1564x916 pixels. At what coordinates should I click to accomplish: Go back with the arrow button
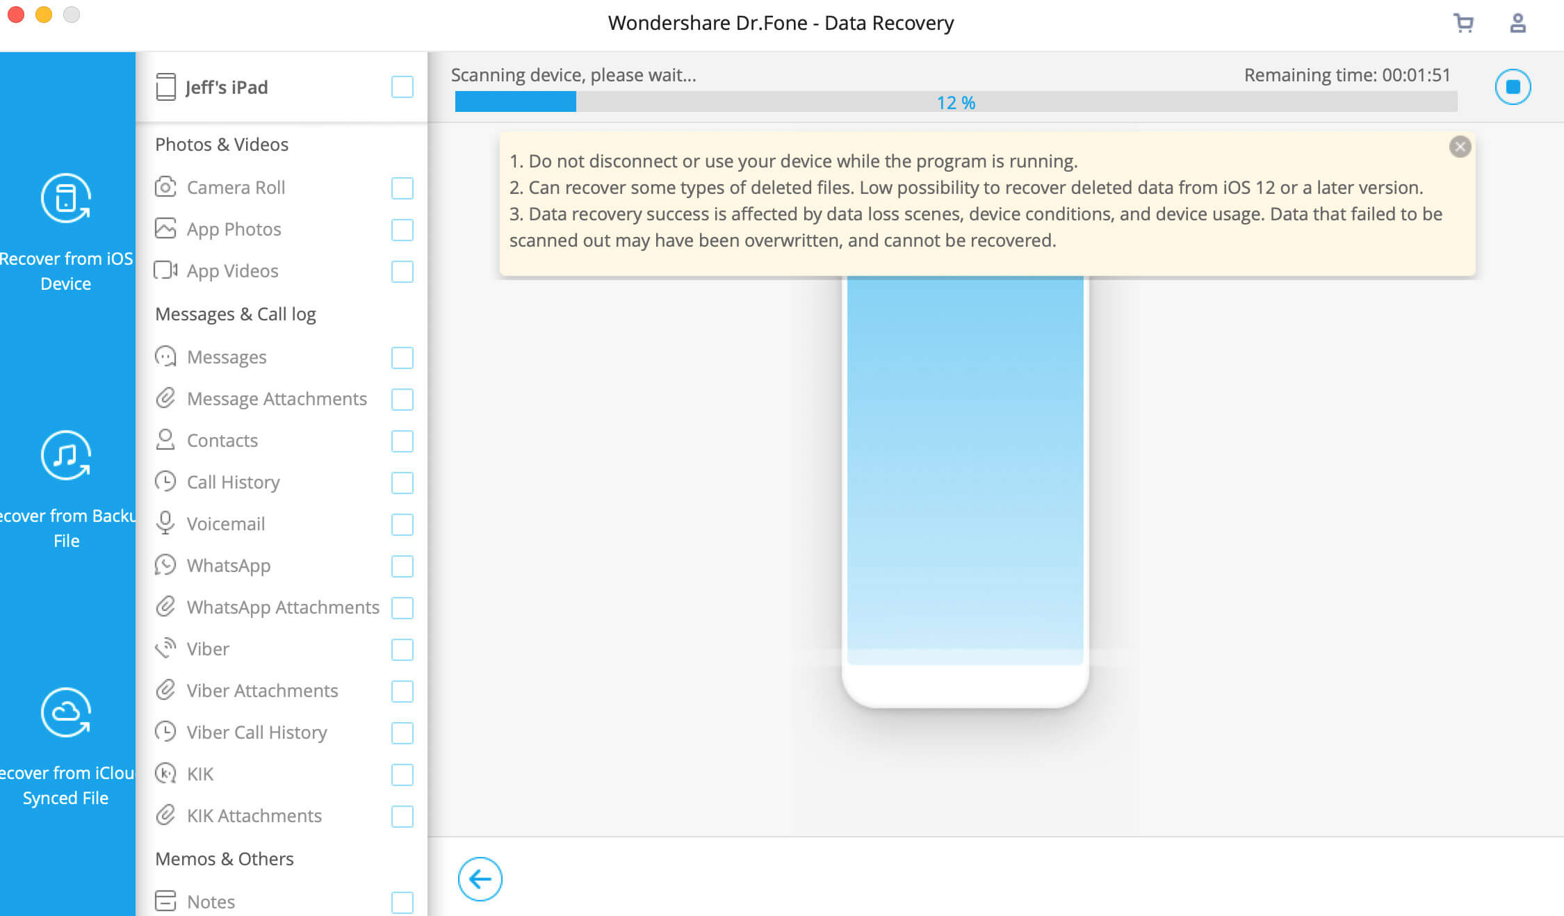480,879
